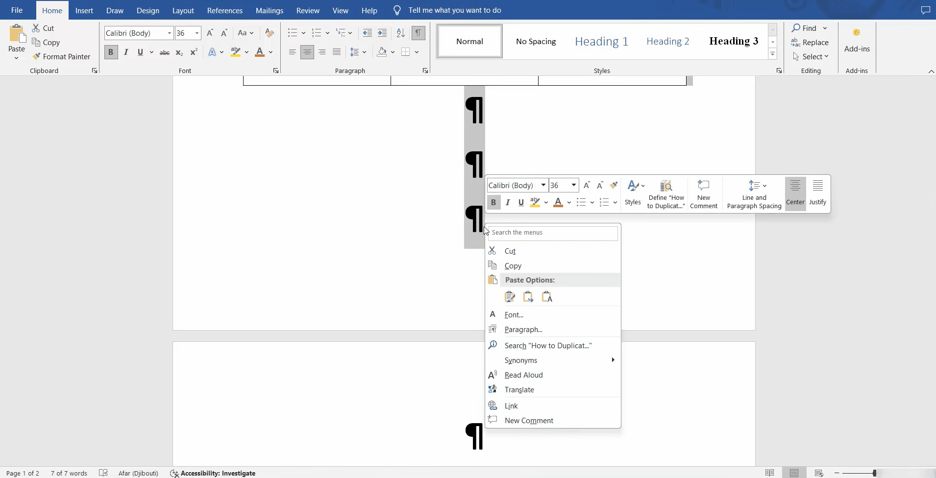936x478 pixels.
Task: Open the References tab
Action: (225, 10)
